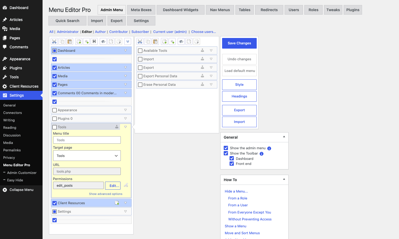Click the custom item icon on the Client Resources row
The image size is (399, 239).
click(117, 203)
